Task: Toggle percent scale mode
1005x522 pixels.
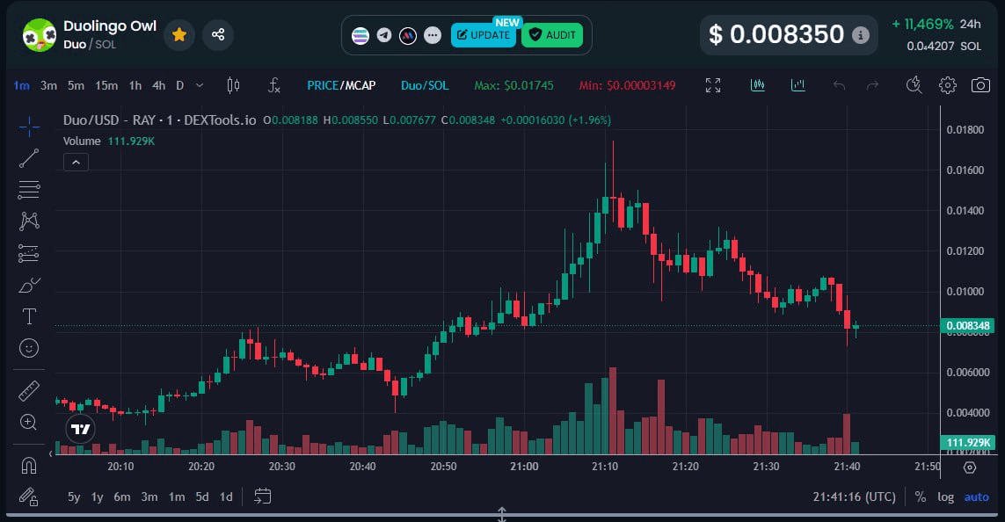Action: click(921, 497)
